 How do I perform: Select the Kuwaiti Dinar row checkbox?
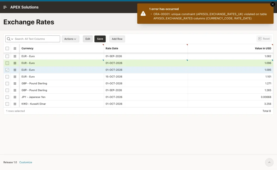tap(7, 104)
